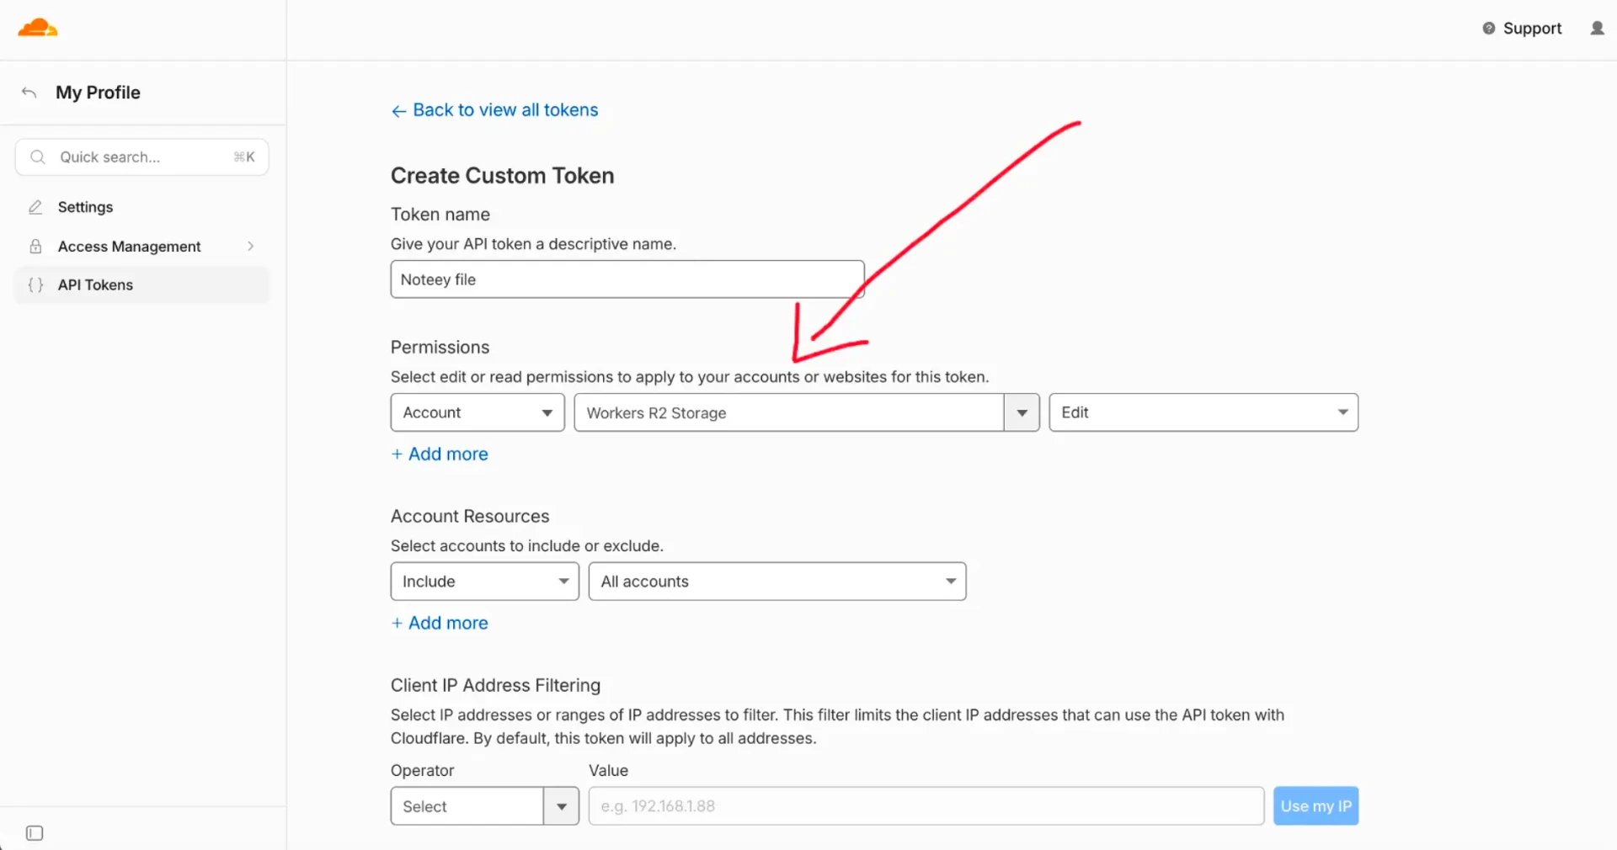1617x850 pixels.
Task: Open the All accounts dropdown
Action: pyautogui.click(x=777, y=582)
